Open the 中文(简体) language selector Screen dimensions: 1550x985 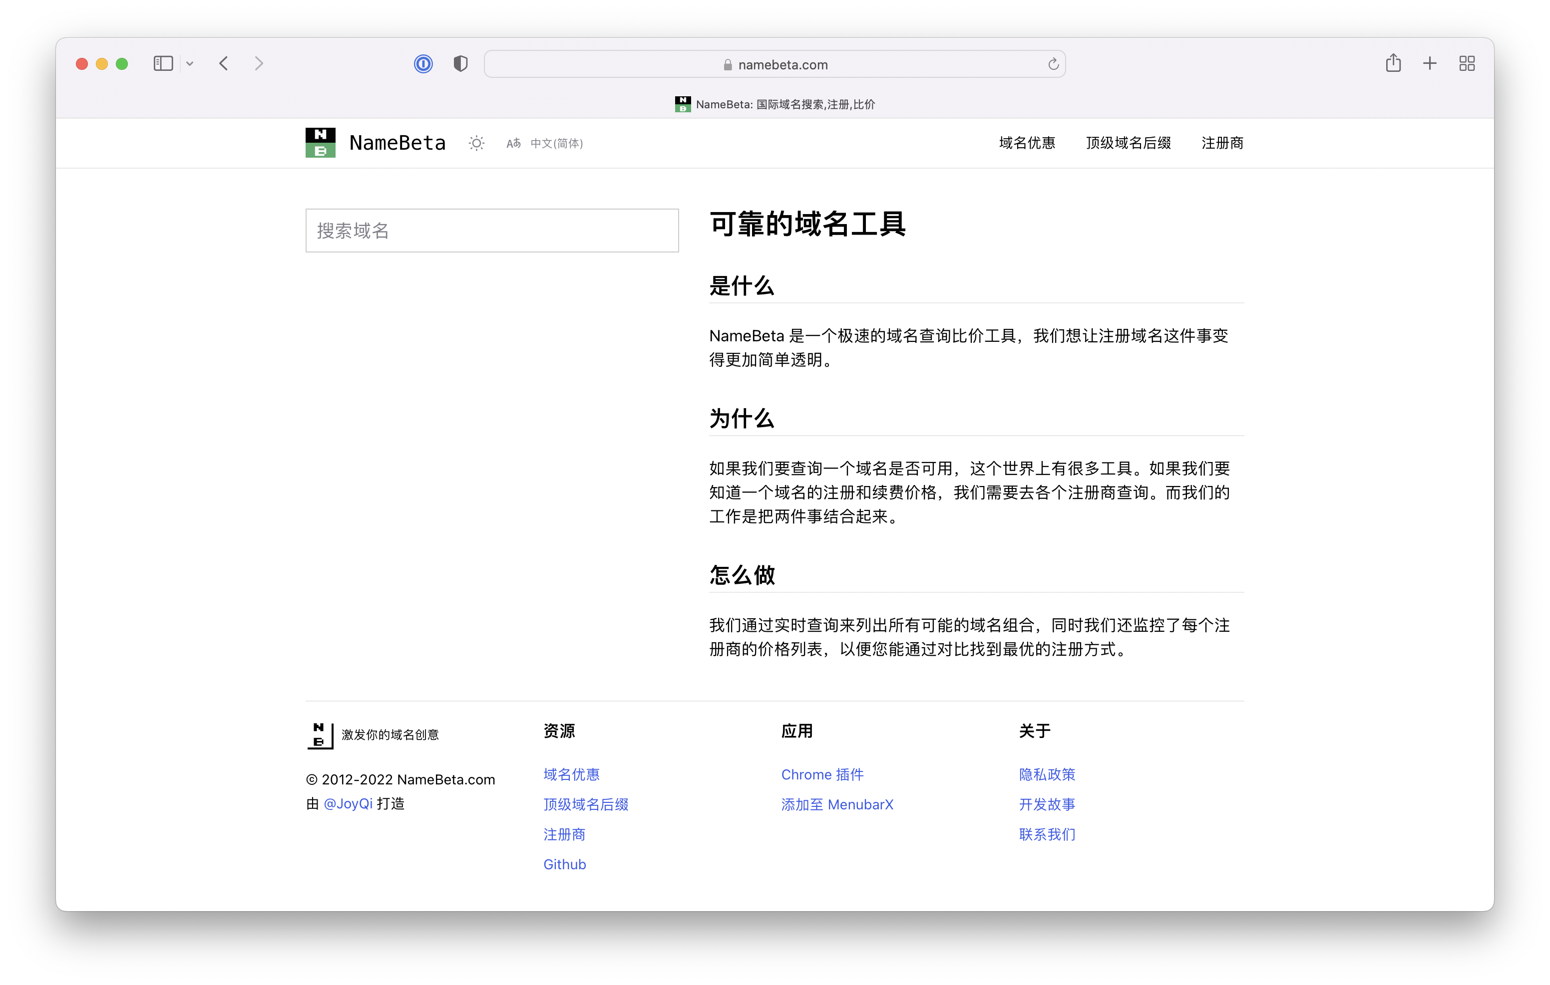click(x=557, y=143)
